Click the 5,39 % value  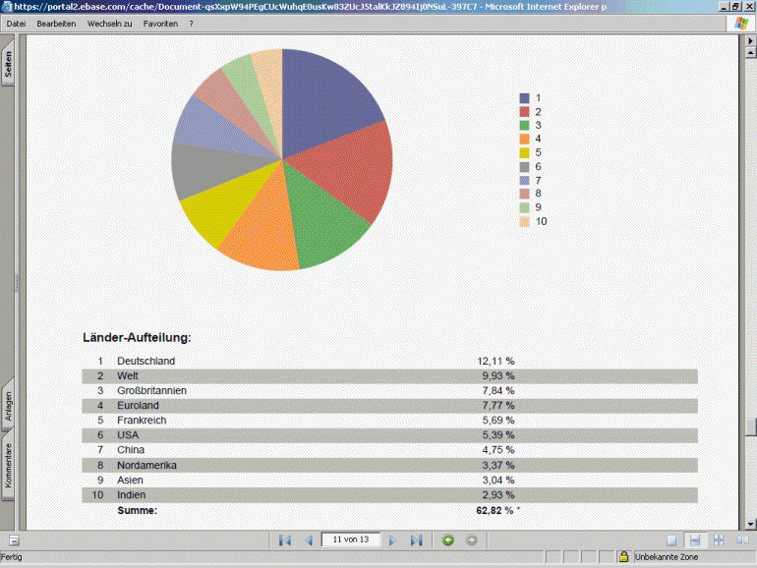(x=498, y=435)
